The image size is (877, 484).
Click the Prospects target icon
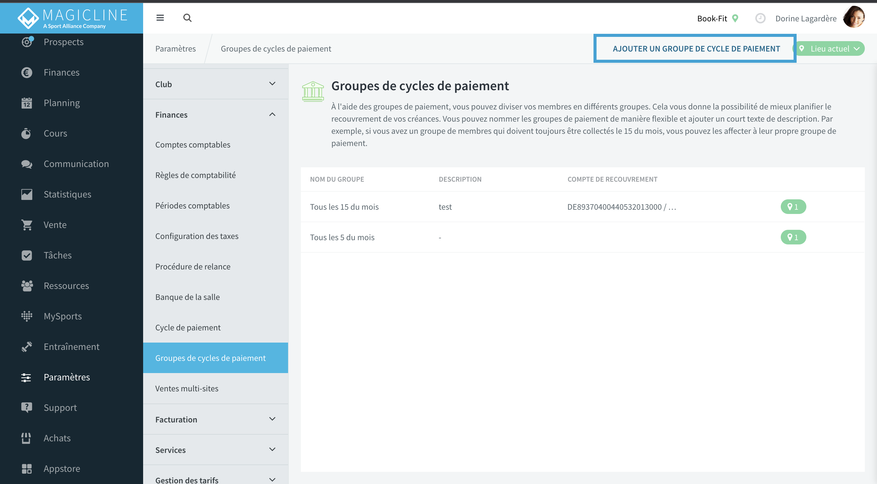click(x=27, y=41)
